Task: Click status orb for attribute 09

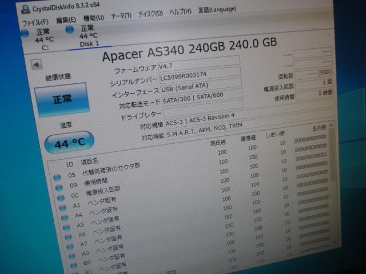Action: 59,188
